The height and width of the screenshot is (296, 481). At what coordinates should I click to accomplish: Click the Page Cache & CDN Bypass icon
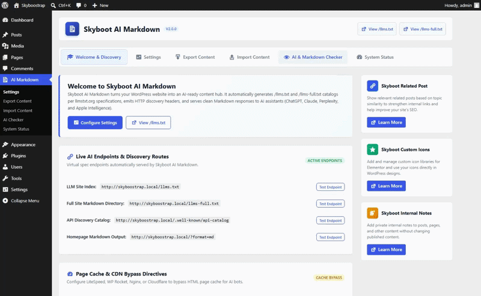[70, 274]
